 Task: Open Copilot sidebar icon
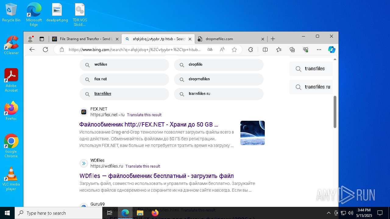(x=332, y=50)
